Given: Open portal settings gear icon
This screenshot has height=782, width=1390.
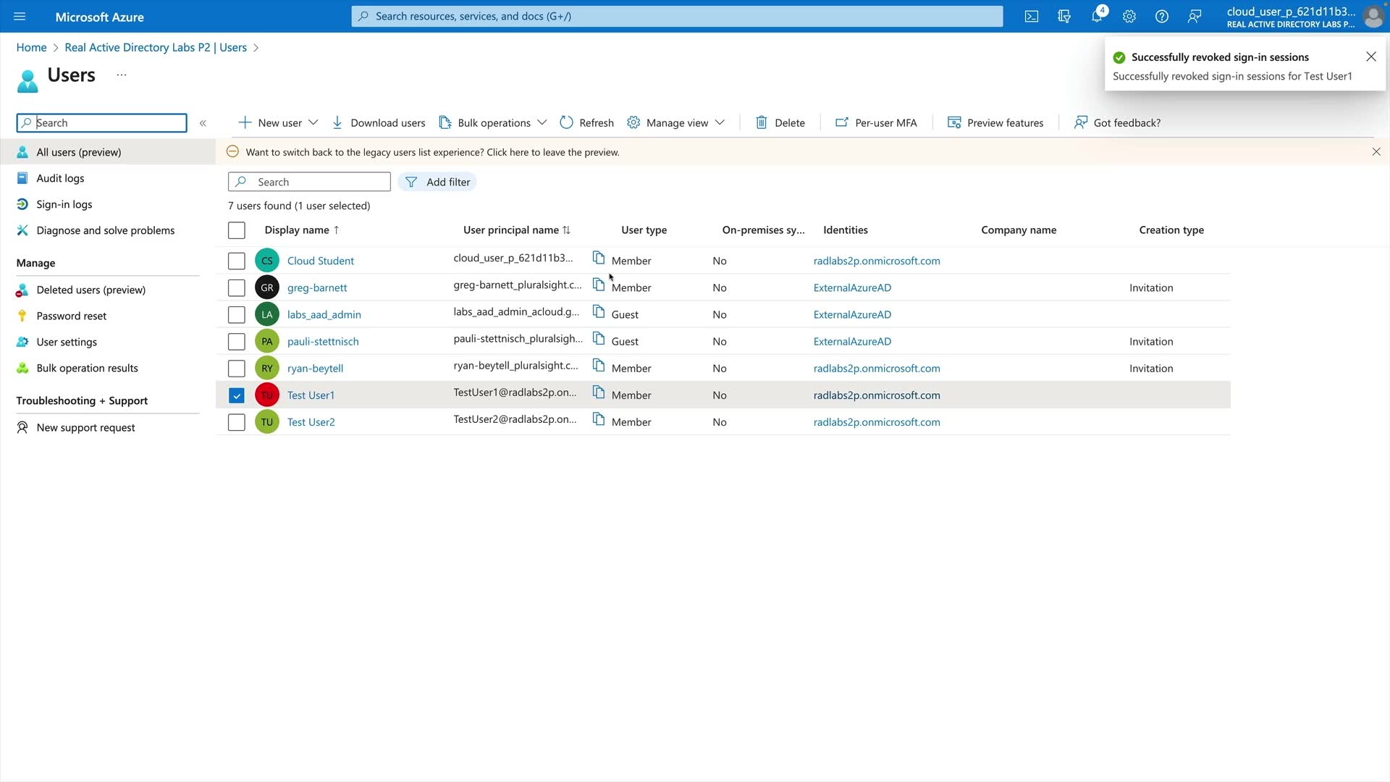Looking at the screenshot, I should [1129, 17].
